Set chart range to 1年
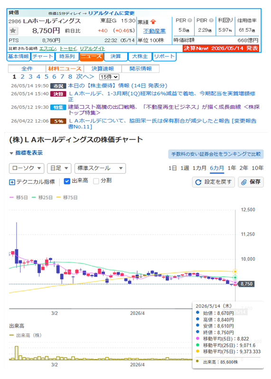The height and width of the screenshot is (379, 271). pos(232,168)
